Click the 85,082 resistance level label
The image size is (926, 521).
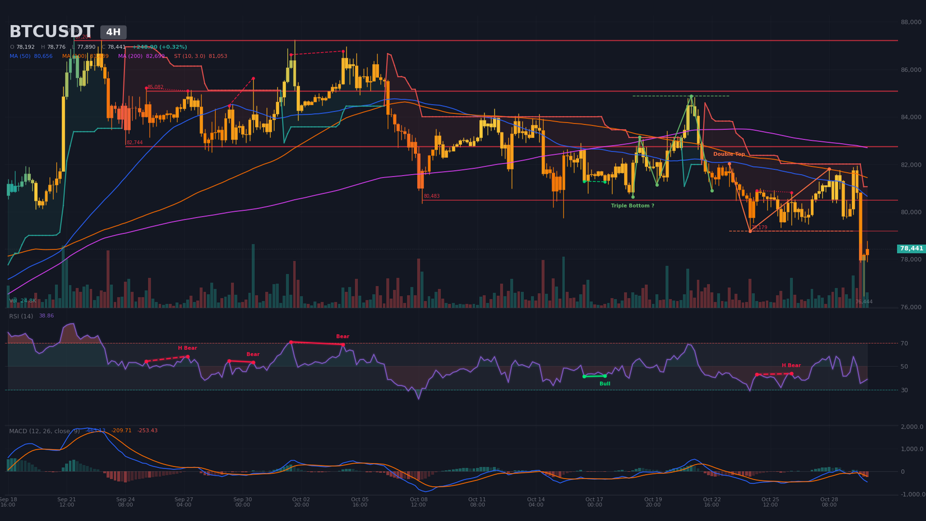(x=155, y=87)
